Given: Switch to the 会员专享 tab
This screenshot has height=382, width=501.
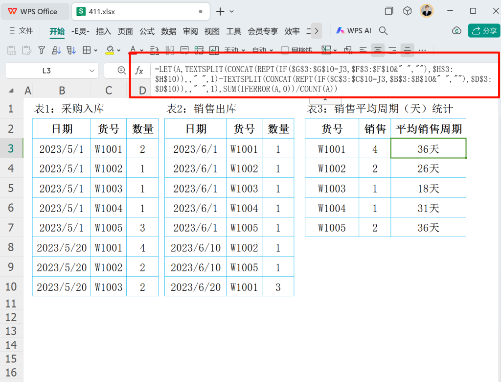Looking at the screenshot, I should coord(263,31).
